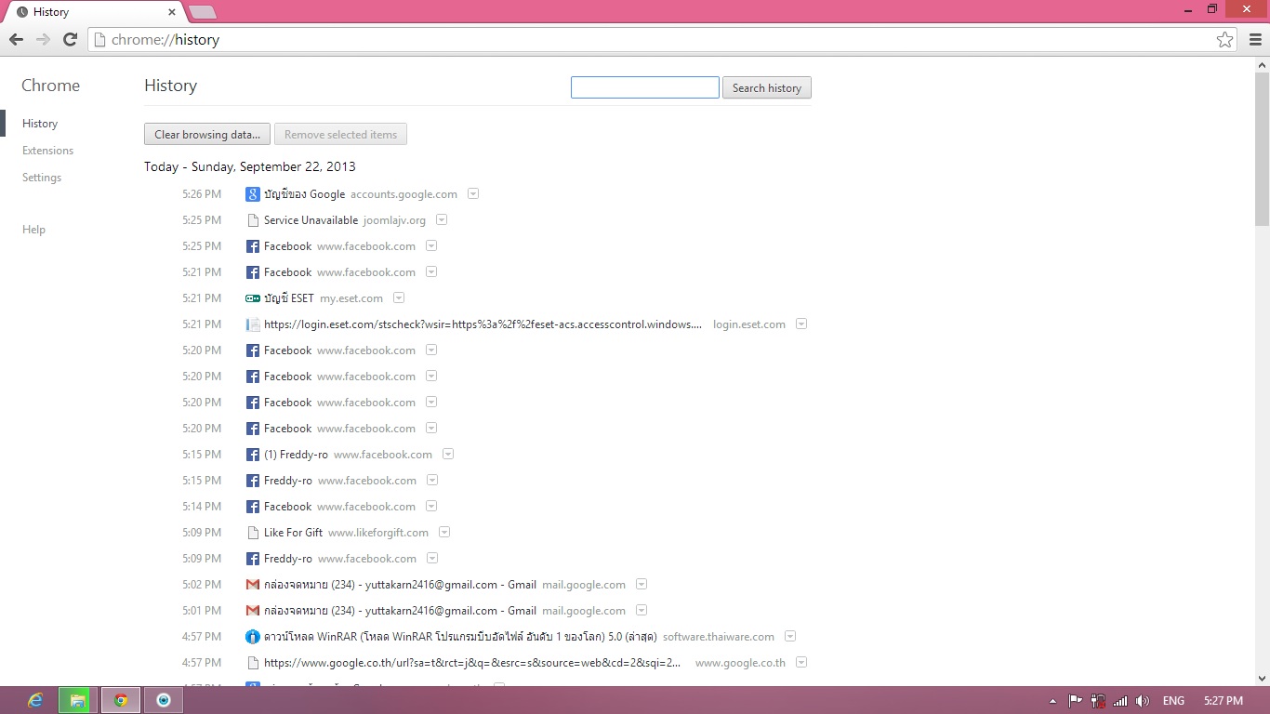The image size is (1270, 714).
Task: Click the page icon of the www.google.co.th entry
Action: coord(252,663)
